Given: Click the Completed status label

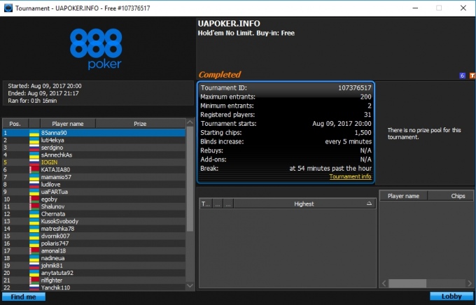Looking at the screenshot, I should [x=220, y=74].
